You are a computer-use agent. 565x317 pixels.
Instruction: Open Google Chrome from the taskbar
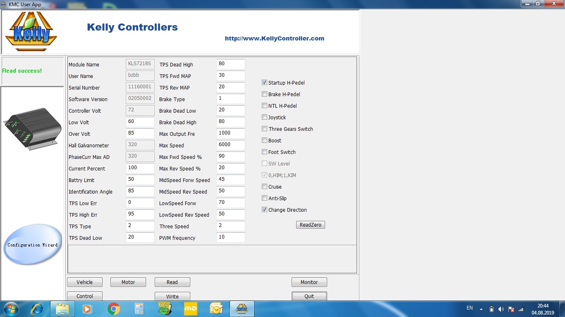[114, 309]
